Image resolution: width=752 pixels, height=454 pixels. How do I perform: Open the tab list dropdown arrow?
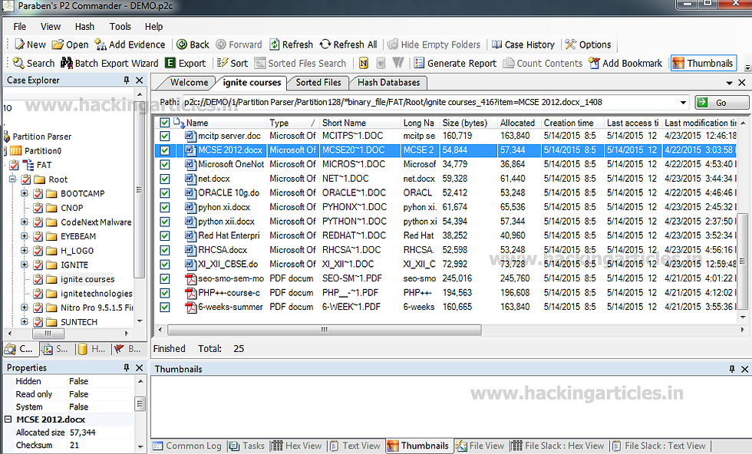(x=729, y=83)
